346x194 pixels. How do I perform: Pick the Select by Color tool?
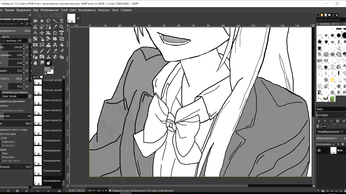(62, 21)
